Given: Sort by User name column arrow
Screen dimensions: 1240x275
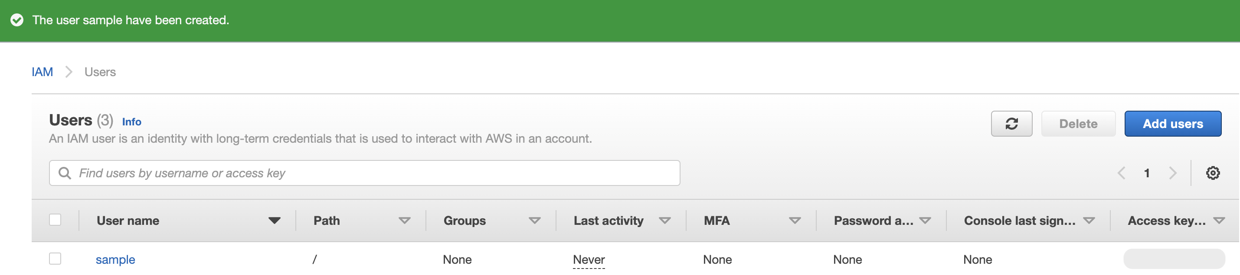Looking at the screenshot, I should coord(275,221).
